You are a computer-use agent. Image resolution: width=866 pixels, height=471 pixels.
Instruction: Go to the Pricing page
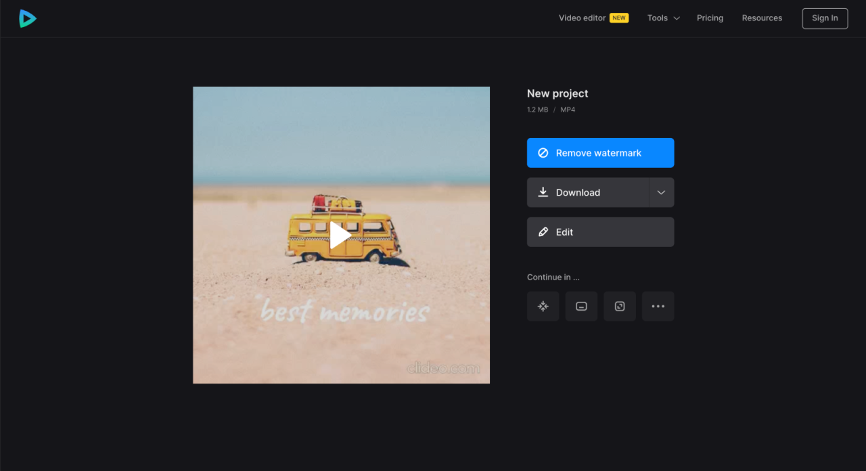click(x=710, y=18)
